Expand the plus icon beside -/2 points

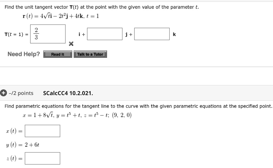tap(3, 93)
